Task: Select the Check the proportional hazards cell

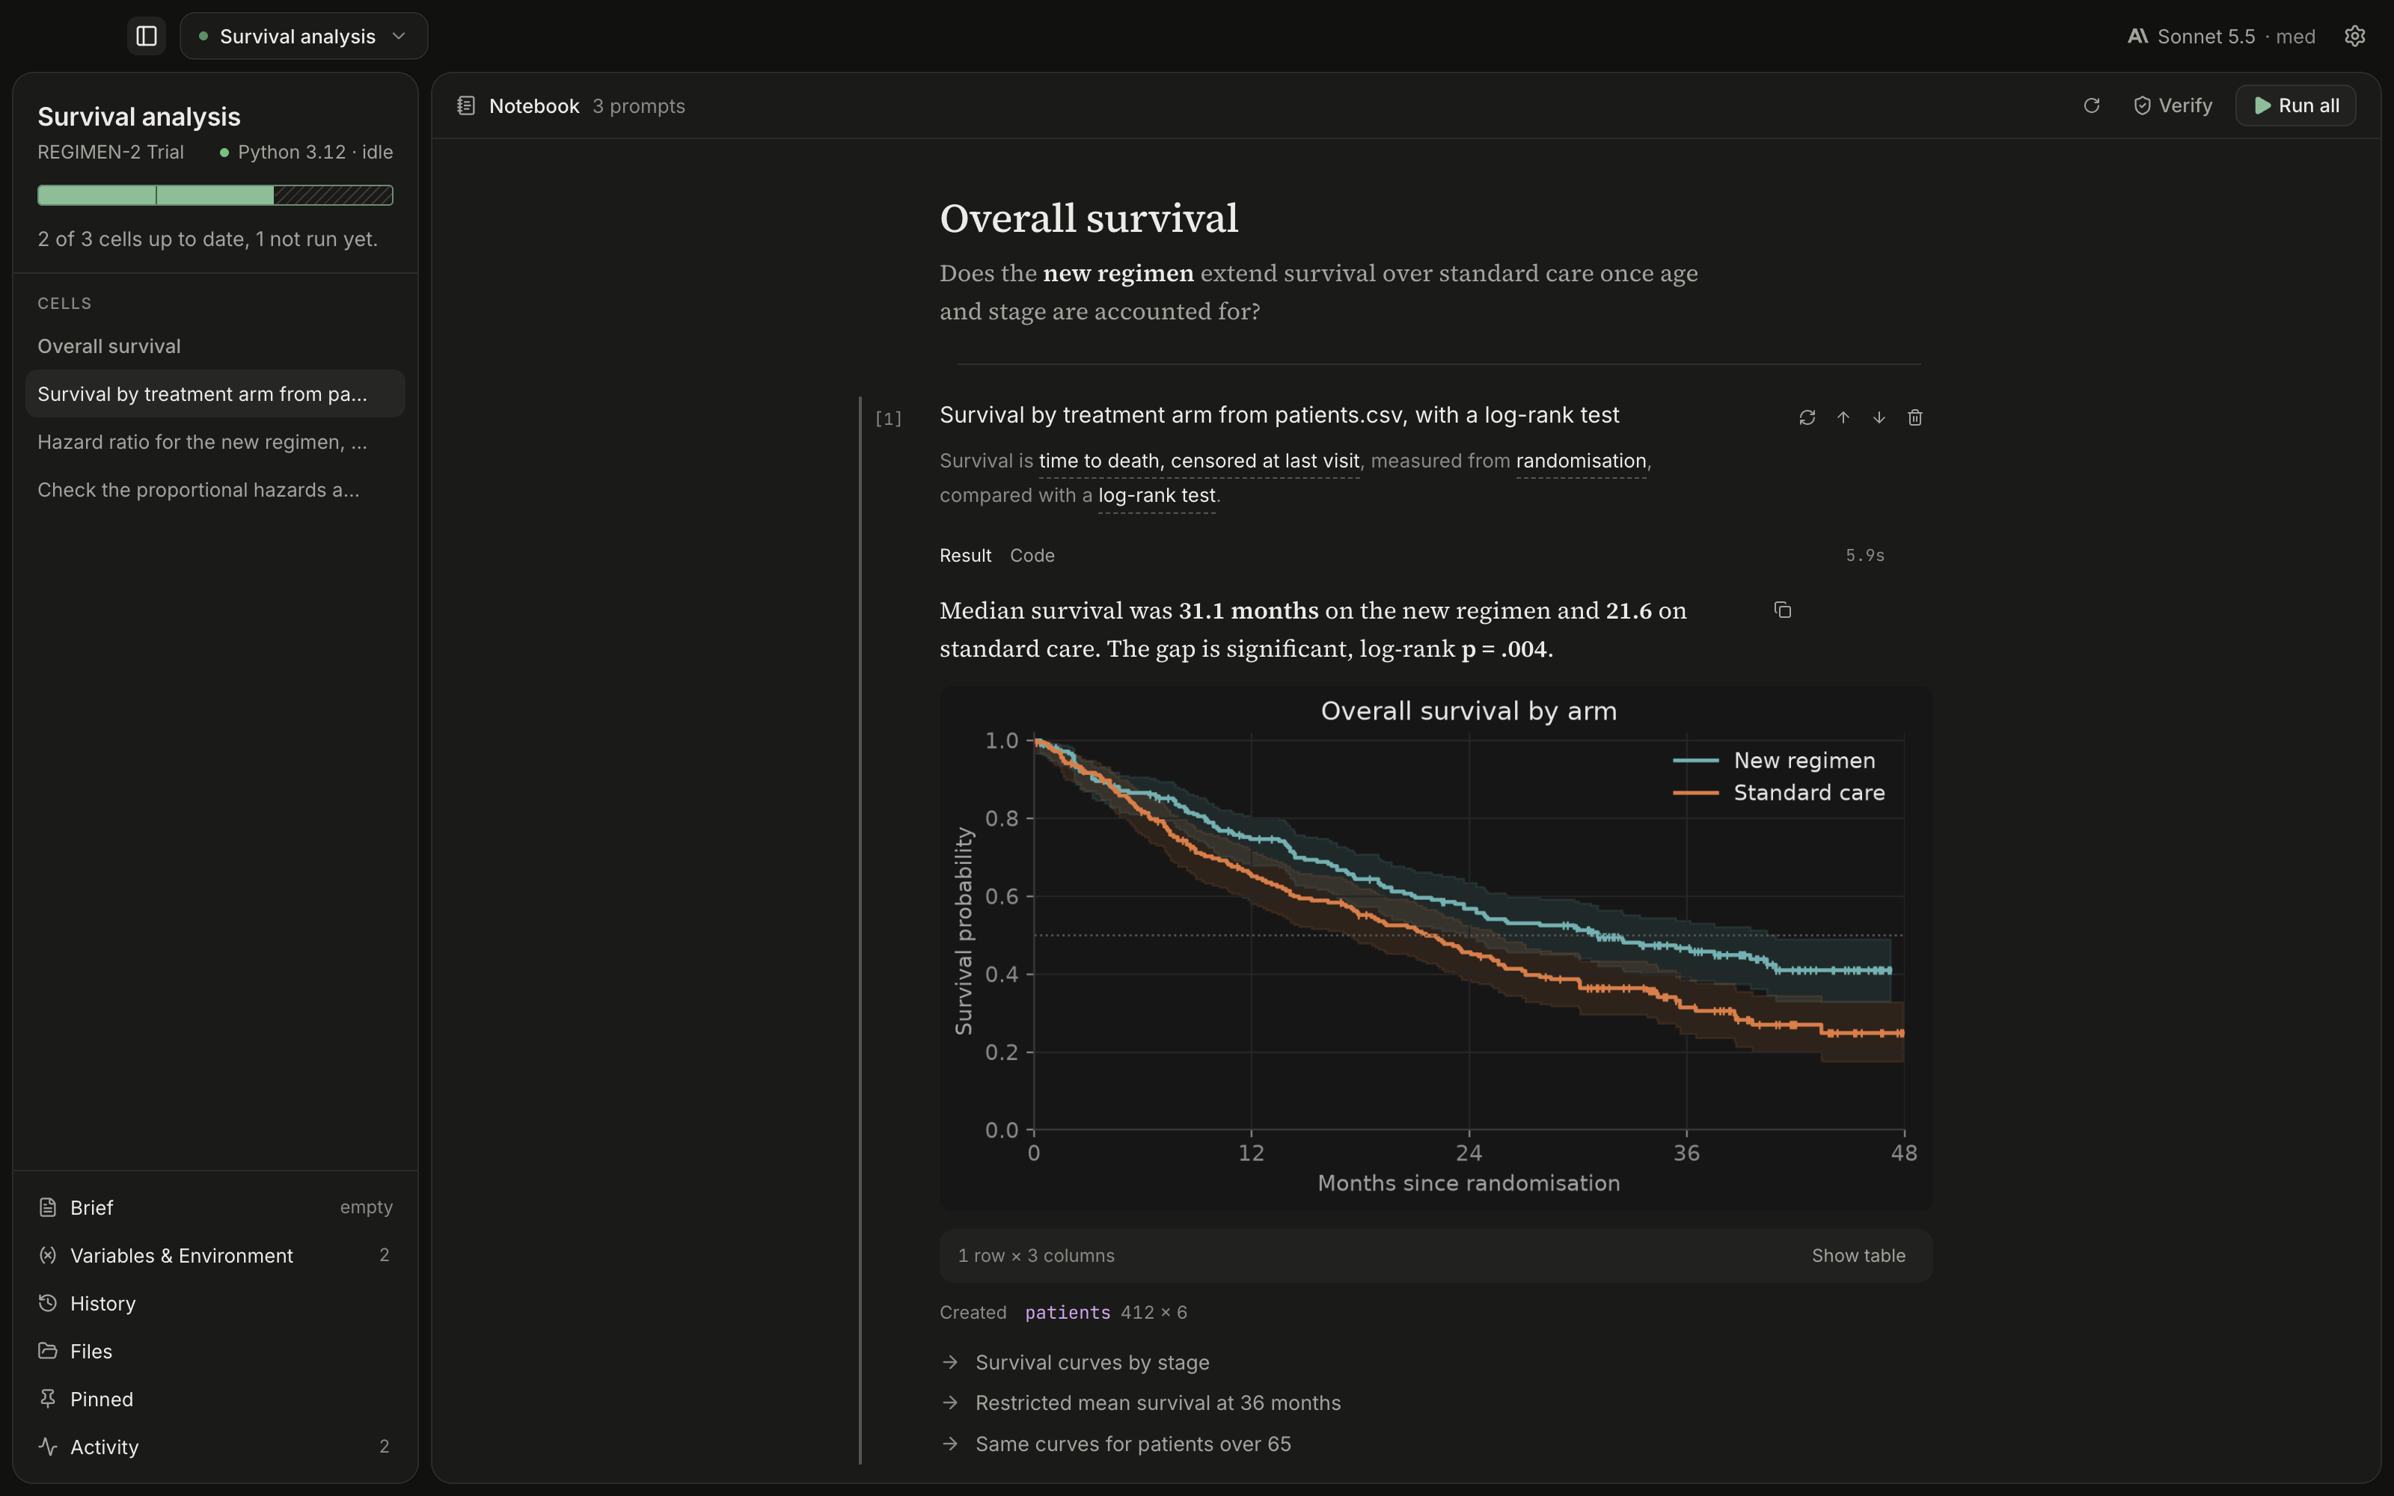Action: [x=215, y=490]
